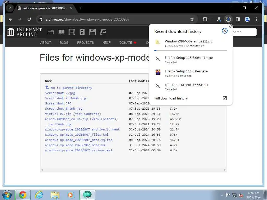Open the Software floppy disk icon
The image size is (267, 200).
coord(93,32)
